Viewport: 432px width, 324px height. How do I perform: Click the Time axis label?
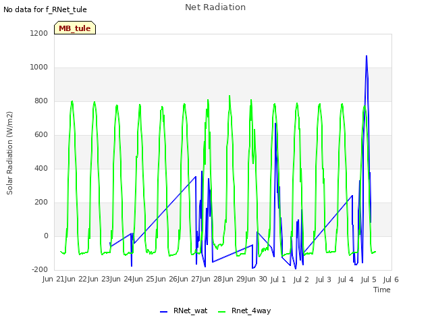click(x=381, y=290)
